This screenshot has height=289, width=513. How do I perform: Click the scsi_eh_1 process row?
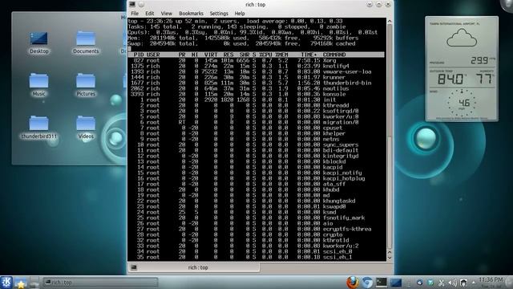(256, 257)
